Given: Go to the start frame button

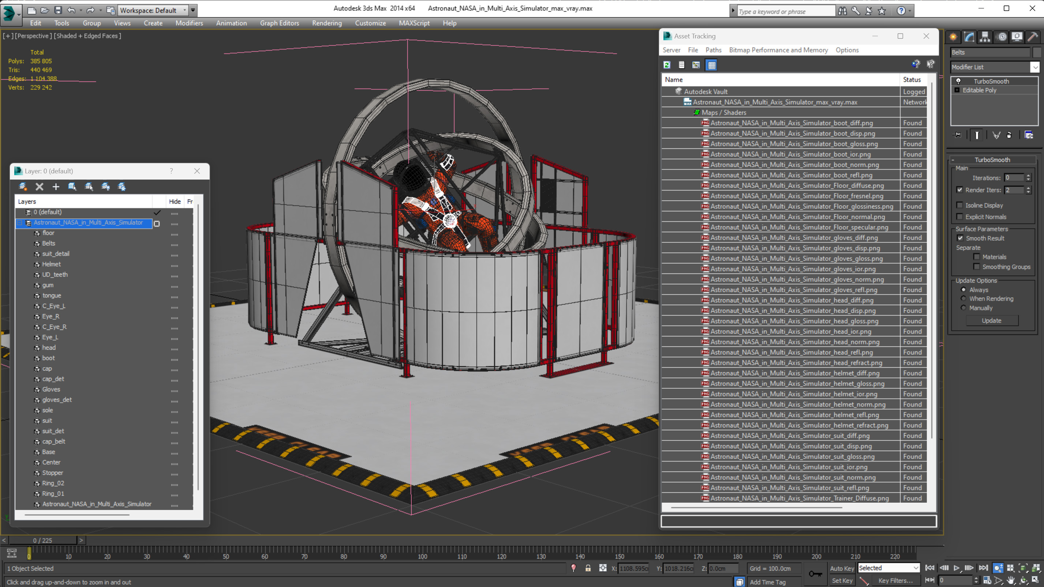Looking at the screenshot, I should click(930, 568).
